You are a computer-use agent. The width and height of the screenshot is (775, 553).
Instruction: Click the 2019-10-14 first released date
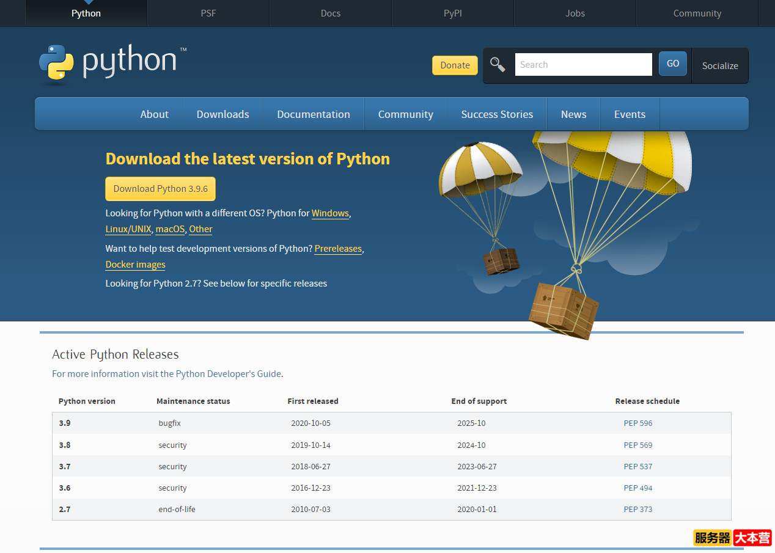(x=310, y=445)
